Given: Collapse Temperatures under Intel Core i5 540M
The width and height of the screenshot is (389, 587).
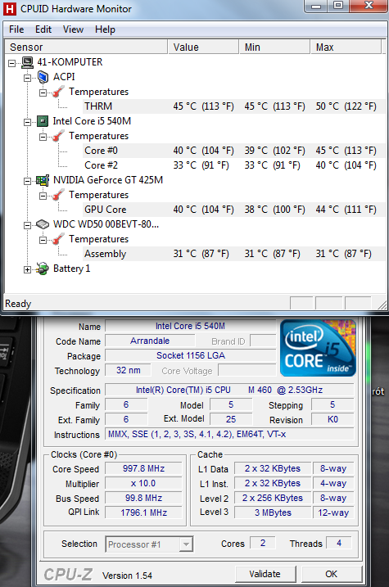Looking at the screenshot, I should click(43, 137).
